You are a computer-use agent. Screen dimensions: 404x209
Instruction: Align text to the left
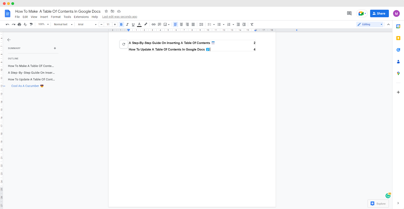pyautogui.click(x=175, y=24)
